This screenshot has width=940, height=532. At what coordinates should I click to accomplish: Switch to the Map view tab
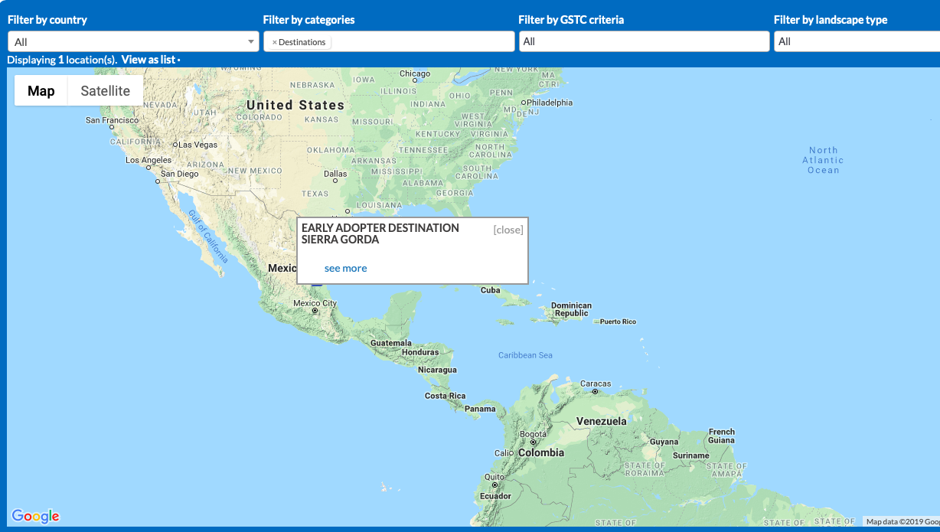coord(41,91)
